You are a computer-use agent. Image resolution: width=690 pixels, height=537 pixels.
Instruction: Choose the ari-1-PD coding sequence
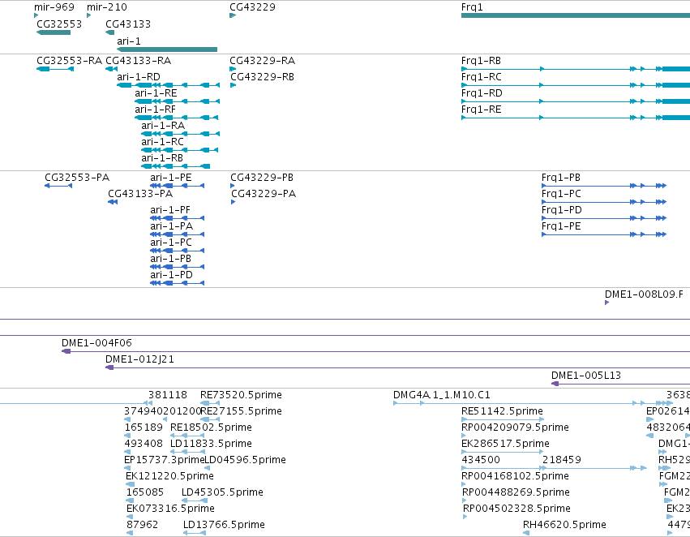[x=177, y=283]
